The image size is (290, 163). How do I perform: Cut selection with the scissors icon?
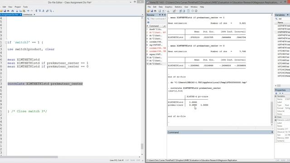click(x=17, y=11)
